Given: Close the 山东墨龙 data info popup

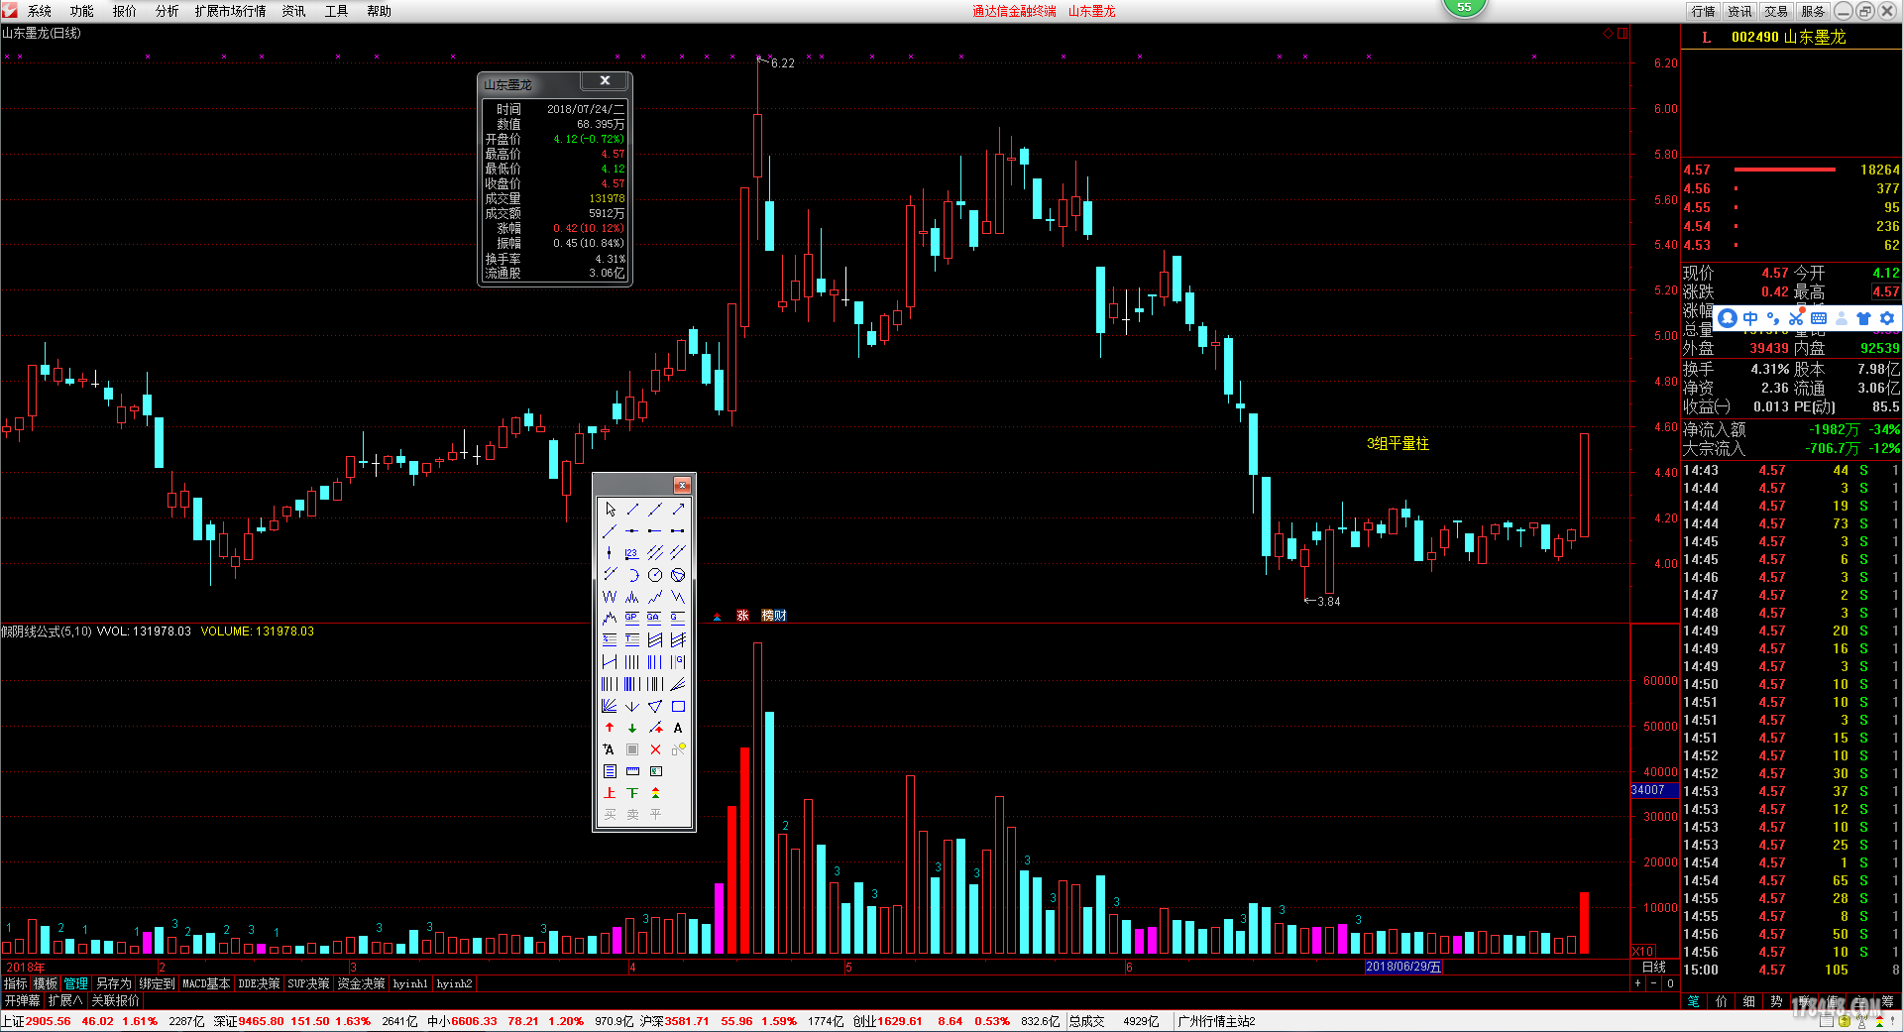Looking at the screenshot, I should point(605,81).
